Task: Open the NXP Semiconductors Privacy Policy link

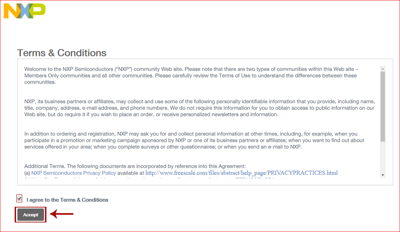Action: tap(73, 173)
